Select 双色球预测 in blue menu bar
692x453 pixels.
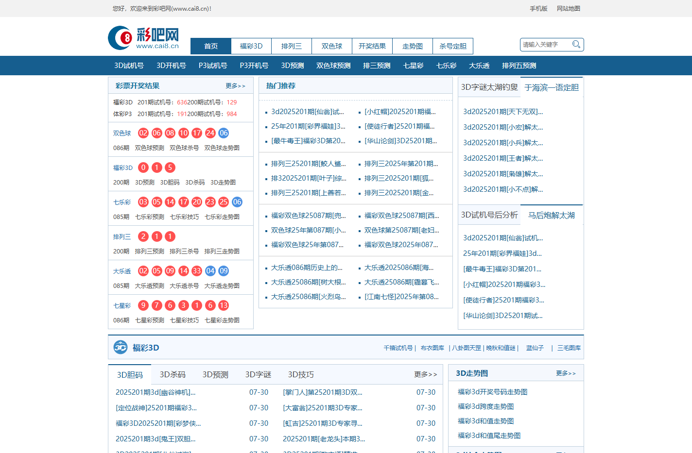[333, 66]
